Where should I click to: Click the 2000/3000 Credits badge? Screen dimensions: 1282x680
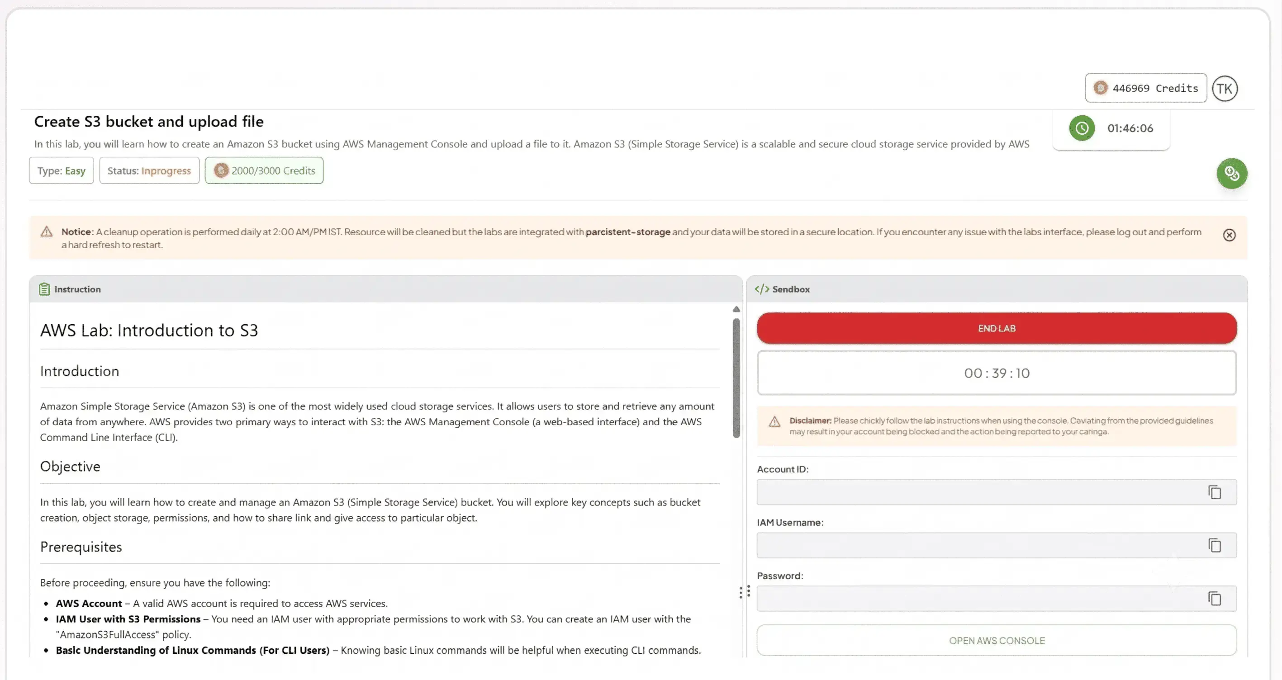264,170
